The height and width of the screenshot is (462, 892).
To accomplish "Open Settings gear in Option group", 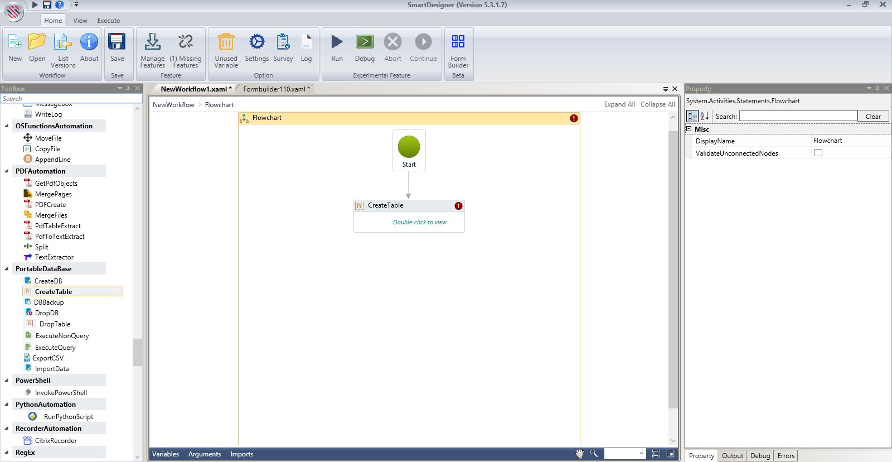I will [x=256, y=42].
